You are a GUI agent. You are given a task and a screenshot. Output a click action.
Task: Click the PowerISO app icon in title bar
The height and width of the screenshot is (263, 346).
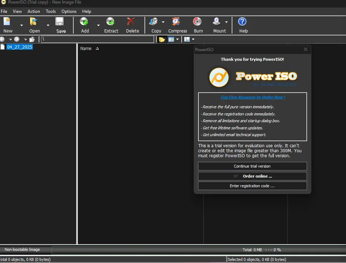point(3,2)
